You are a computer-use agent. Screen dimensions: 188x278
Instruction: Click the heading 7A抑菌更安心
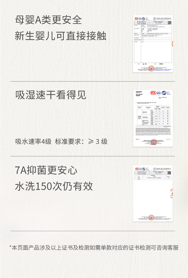coord(46,170)
